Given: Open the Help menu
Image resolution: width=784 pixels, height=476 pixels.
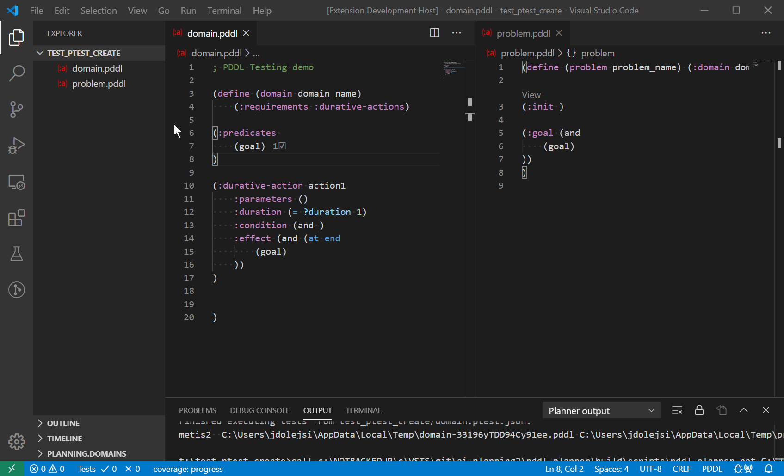Looking at the screenshot, I should tap(262, 11).
